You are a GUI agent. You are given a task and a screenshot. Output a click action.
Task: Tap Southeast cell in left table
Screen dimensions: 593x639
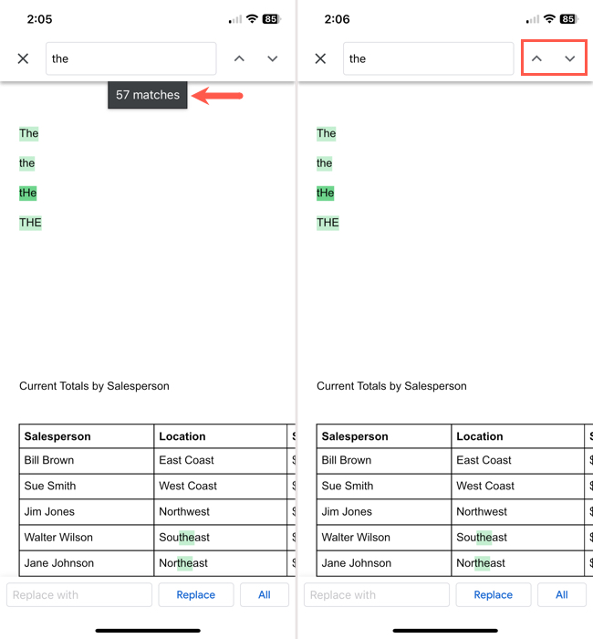tap(221, 537)
